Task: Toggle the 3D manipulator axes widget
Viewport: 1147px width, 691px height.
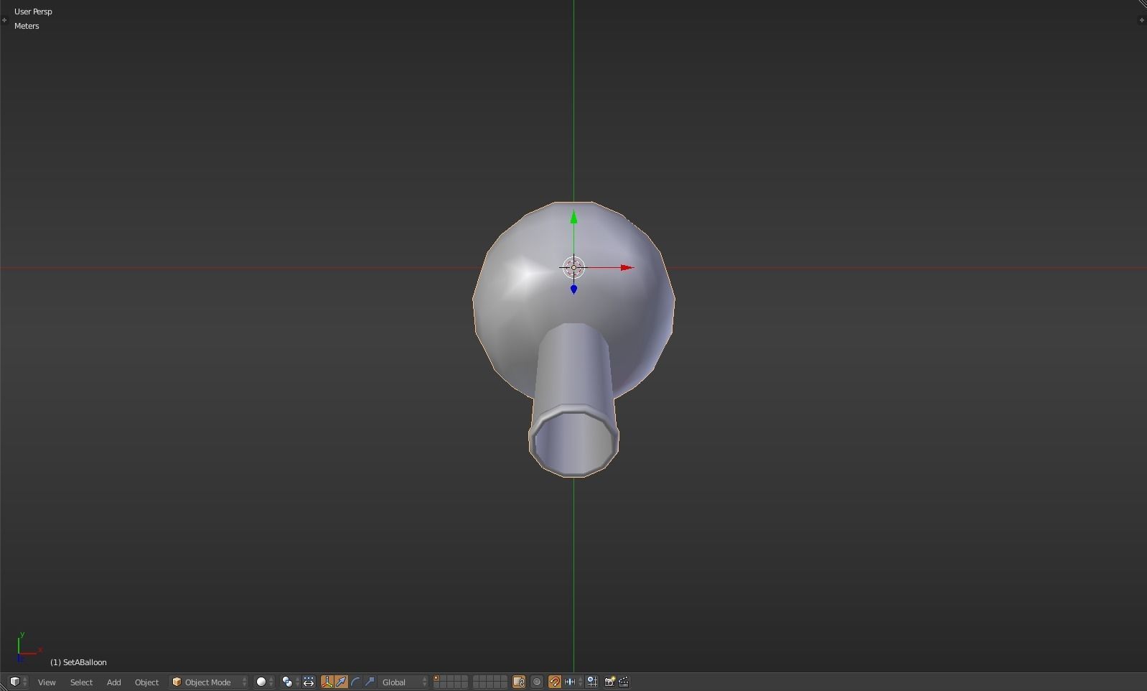Action: 327,682
